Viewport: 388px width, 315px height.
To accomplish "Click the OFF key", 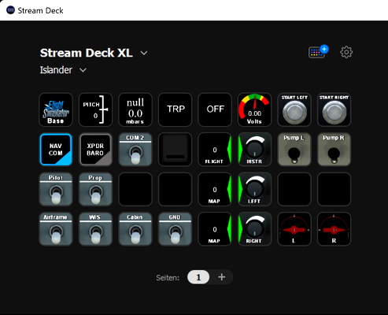I will tap(215, 109).
